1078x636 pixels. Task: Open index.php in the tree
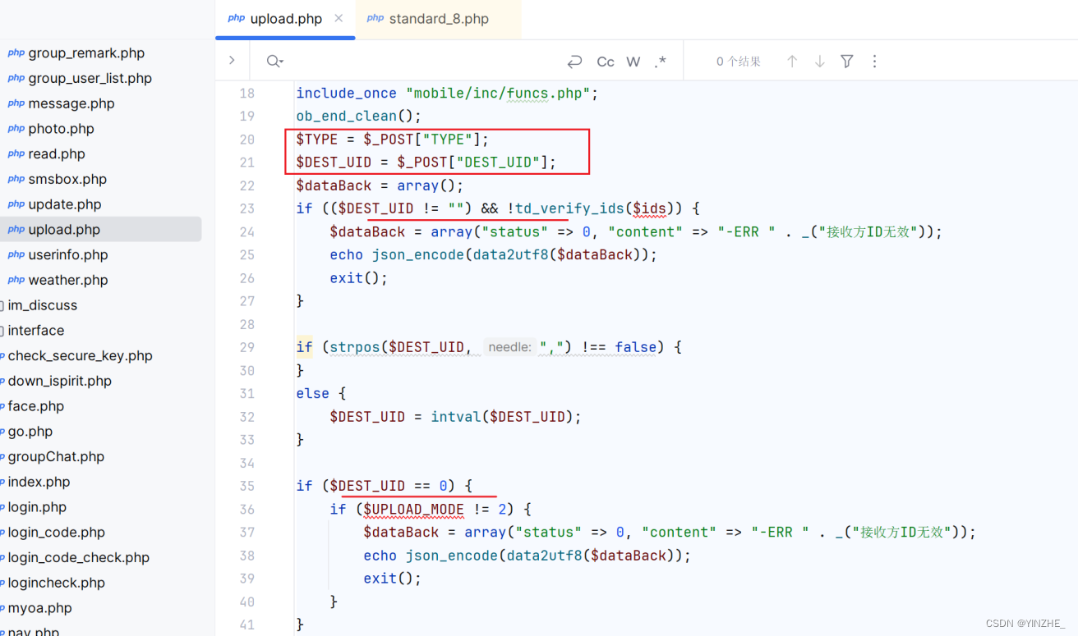(x=39, y=483)
